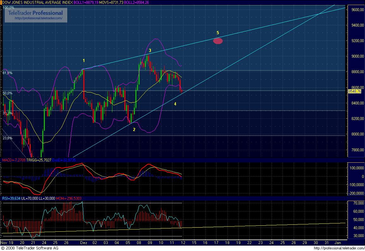Select the yellow wave label 2
The width and height of the screenshot is (365, 251).
coord(134,129)
